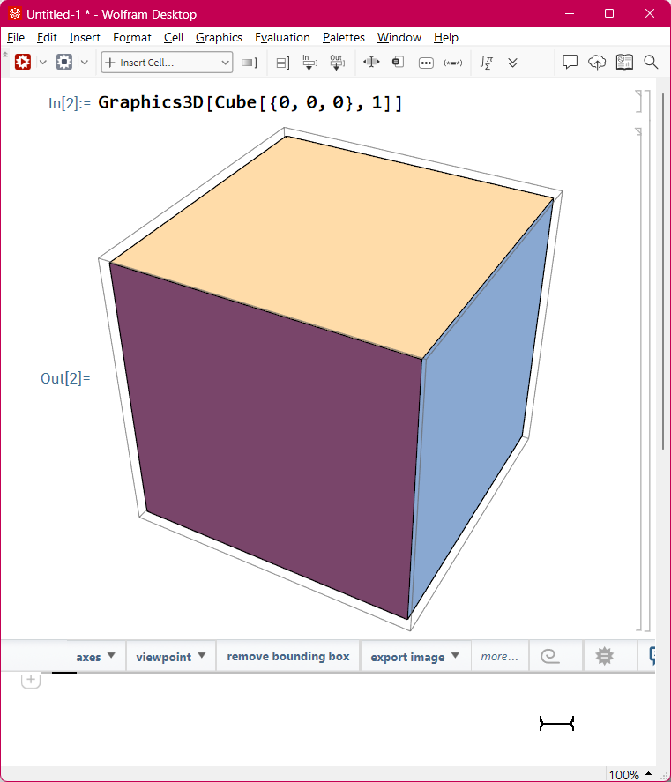The width and height of the screenshot is (671, 782).
Task: Open the File menu
Action: pyautogui.click(x=16, y=37)
